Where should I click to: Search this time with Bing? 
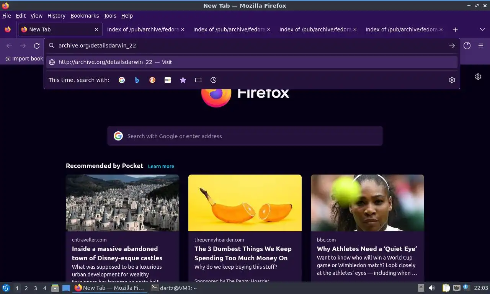click(x=137, y=80)
